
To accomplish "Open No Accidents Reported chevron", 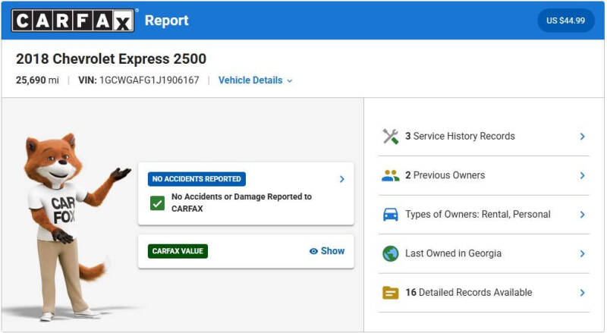I will click(342, 179).
